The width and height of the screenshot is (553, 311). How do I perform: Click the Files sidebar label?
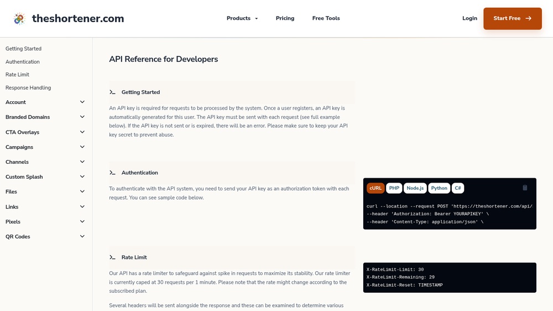pos(11,191)
